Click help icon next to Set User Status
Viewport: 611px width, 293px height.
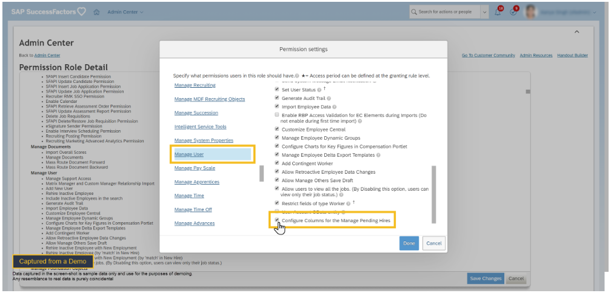tap(320, 90)
